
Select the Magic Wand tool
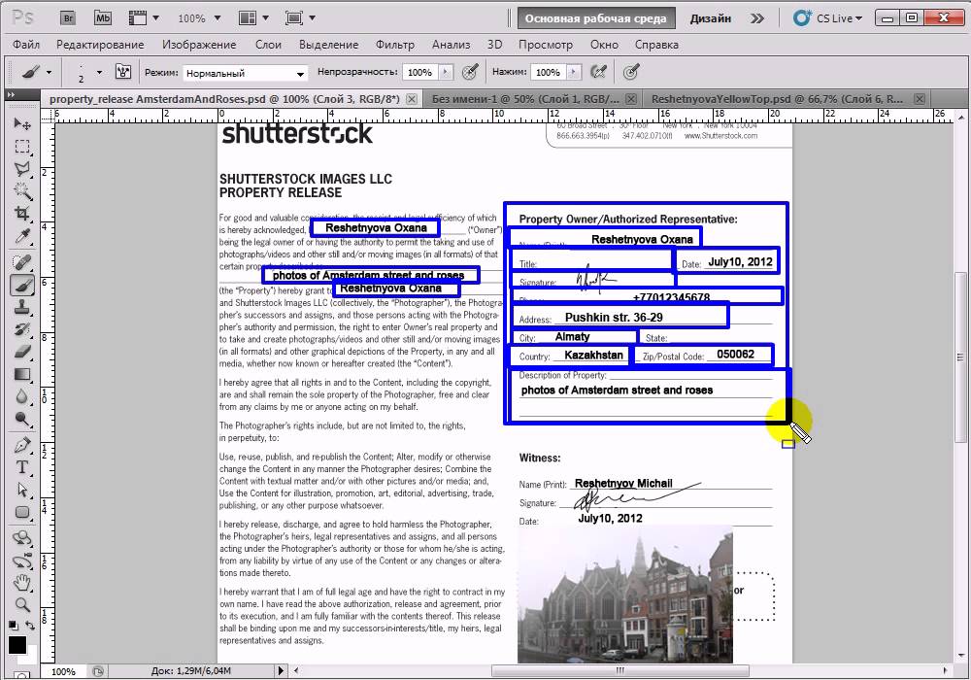point(22,191)
